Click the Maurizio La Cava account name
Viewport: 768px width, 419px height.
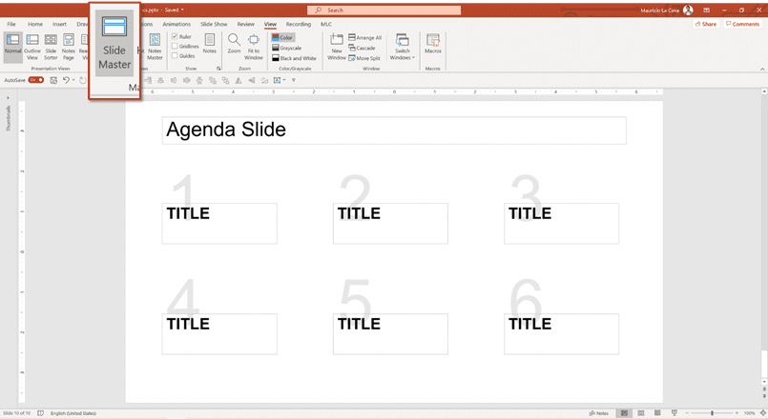[660, 10]
